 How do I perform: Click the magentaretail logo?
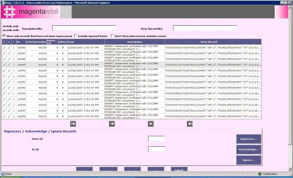(31, 12)
